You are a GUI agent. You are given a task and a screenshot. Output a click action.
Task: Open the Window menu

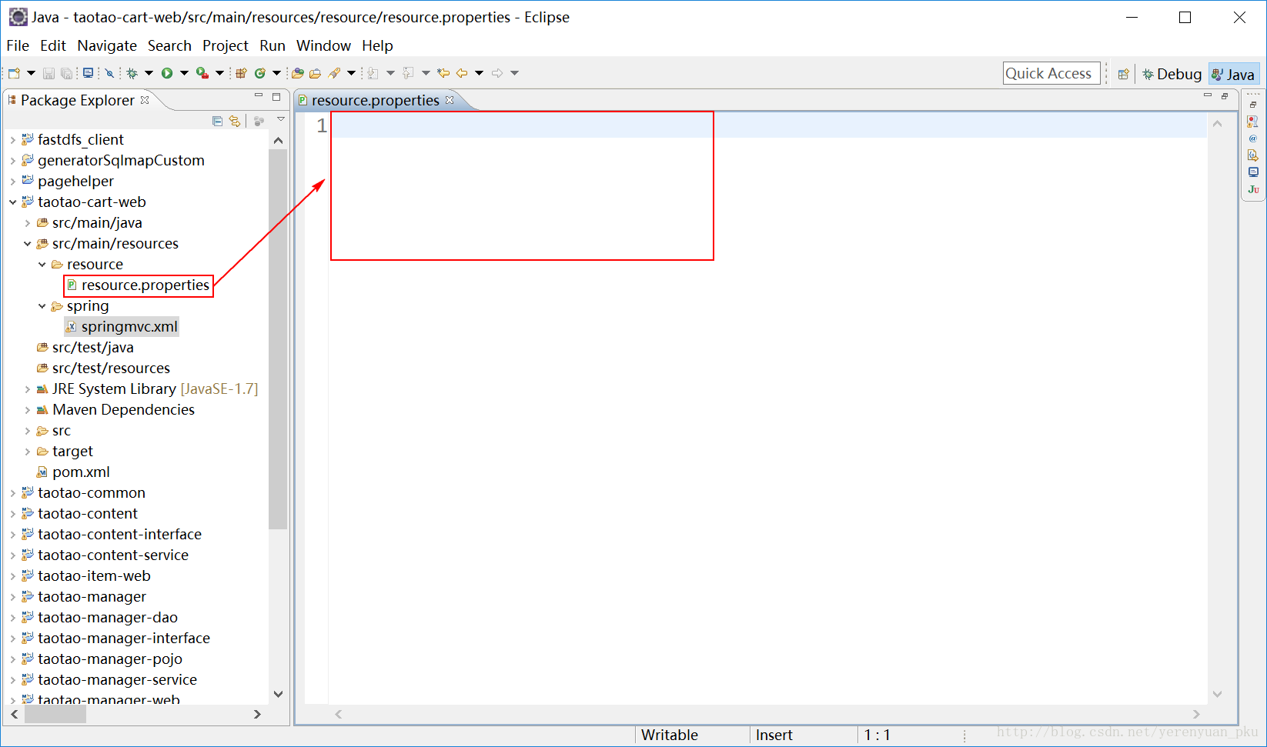pos(324,45)
